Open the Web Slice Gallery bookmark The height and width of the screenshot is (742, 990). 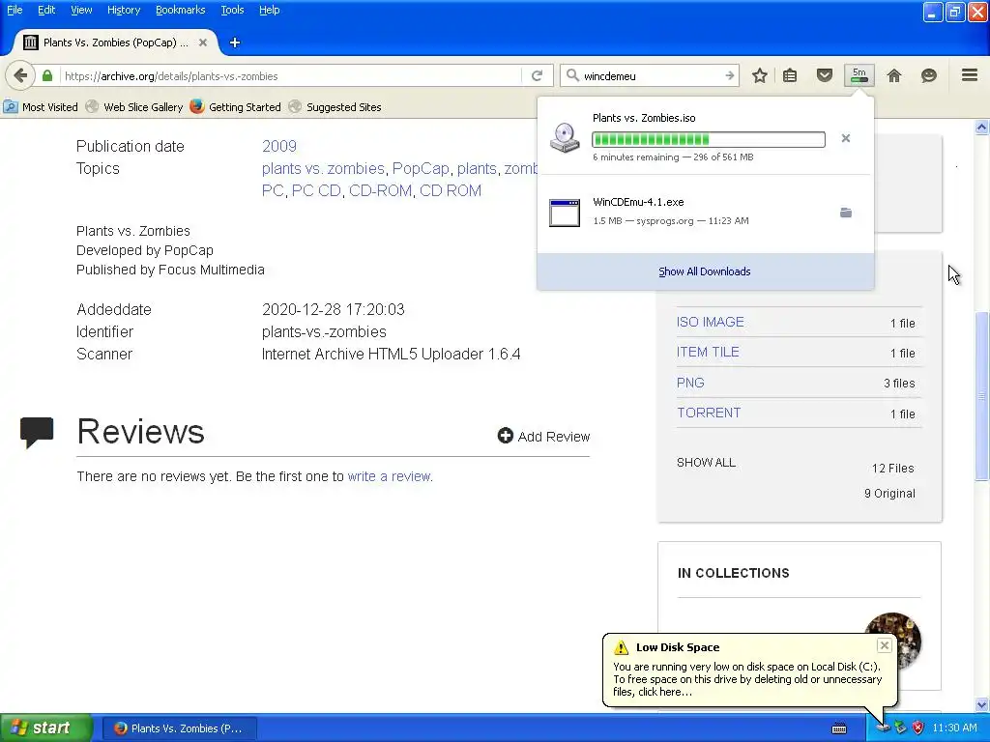134,107
